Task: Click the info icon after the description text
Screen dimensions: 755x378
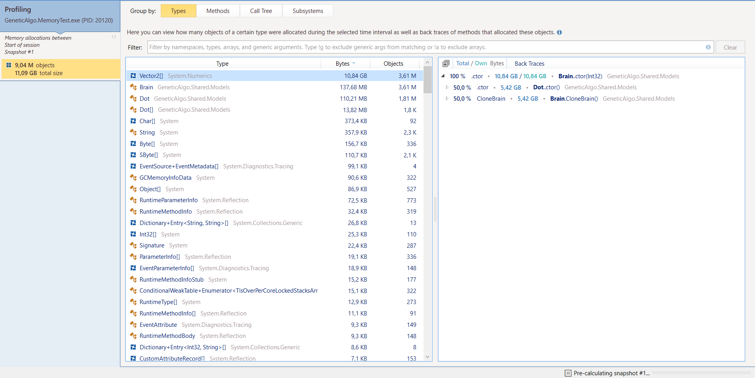Action: 559,32
